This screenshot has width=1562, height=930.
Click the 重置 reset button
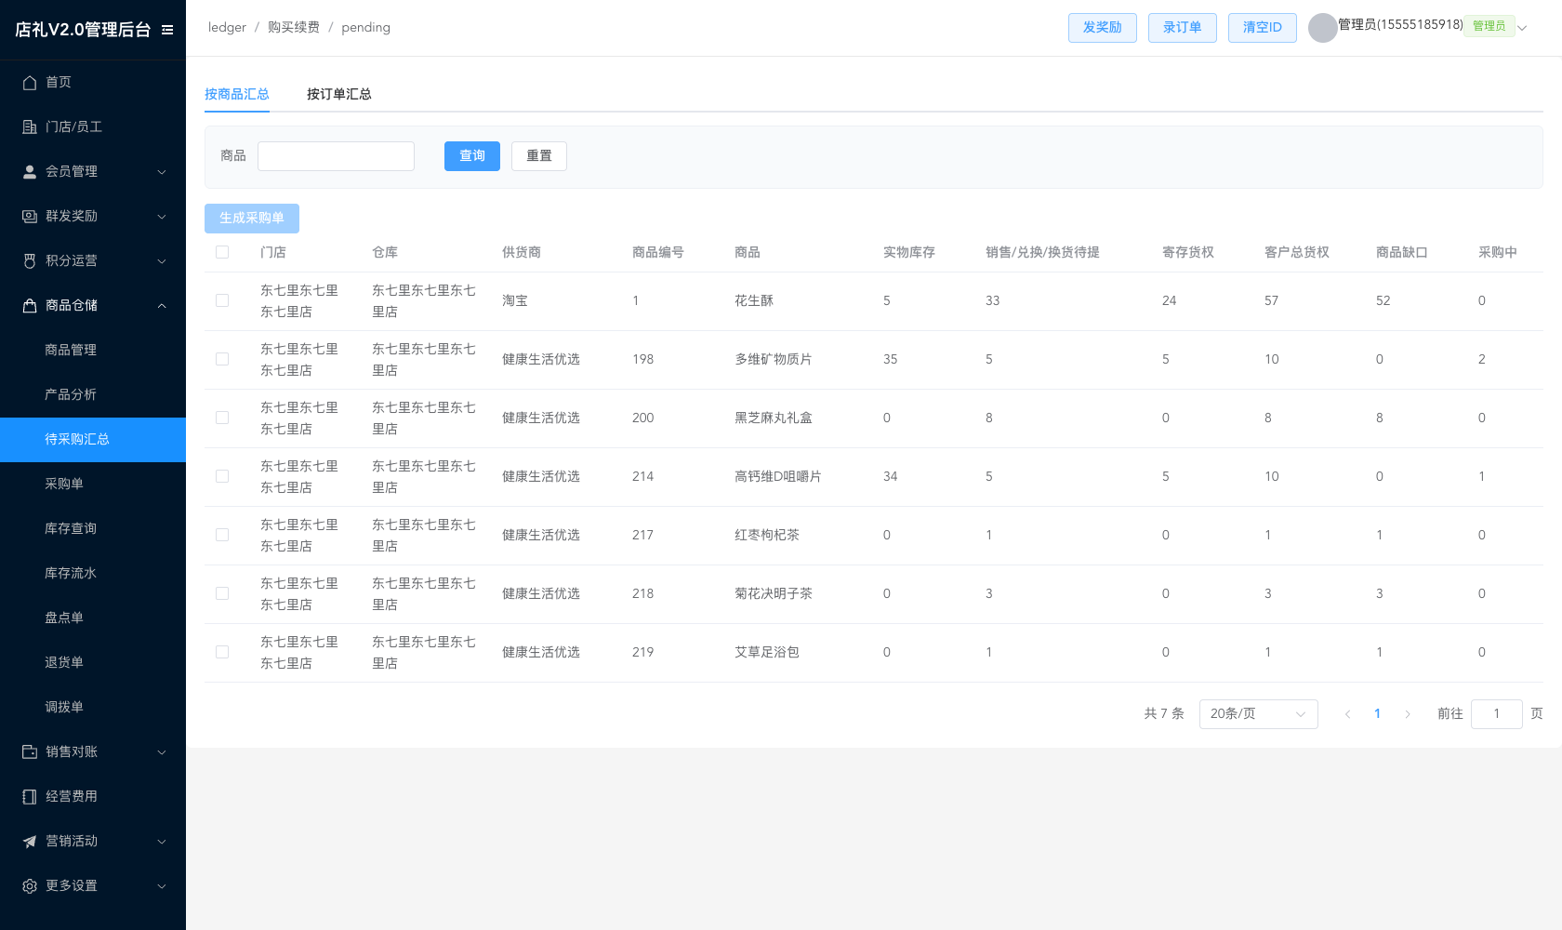539,156
